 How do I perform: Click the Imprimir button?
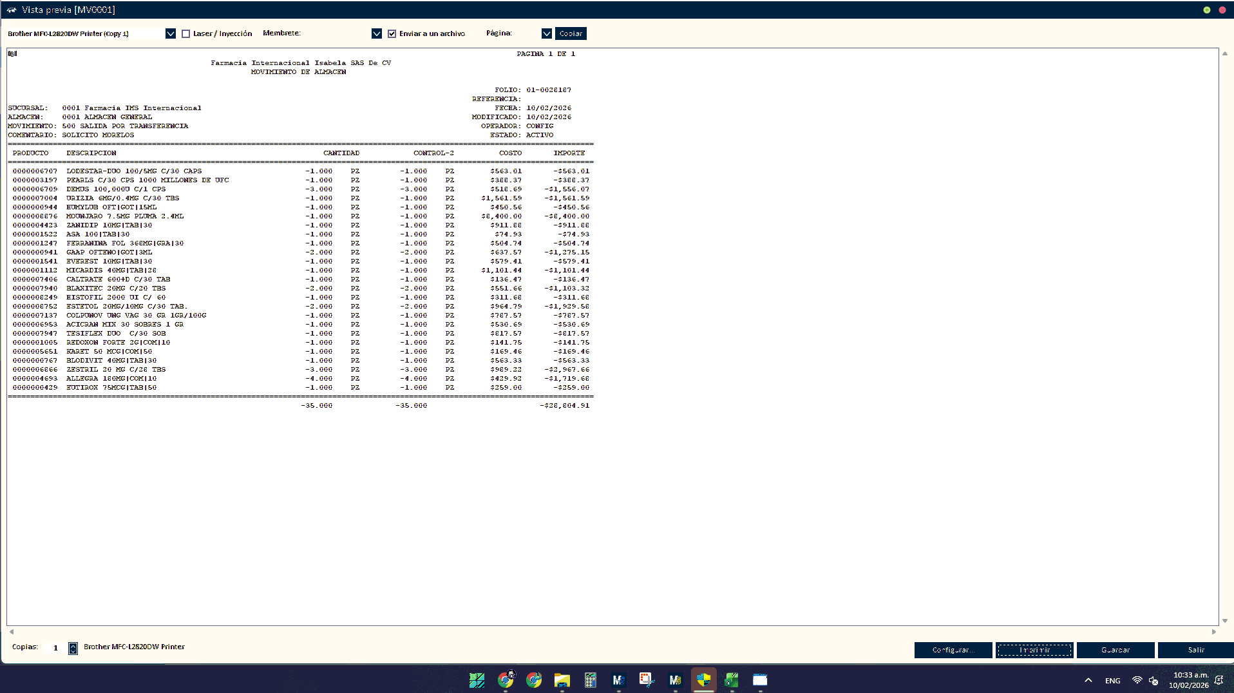pos(1034,650)
